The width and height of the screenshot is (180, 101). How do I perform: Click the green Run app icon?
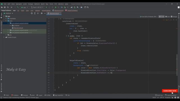click(46, 7)
